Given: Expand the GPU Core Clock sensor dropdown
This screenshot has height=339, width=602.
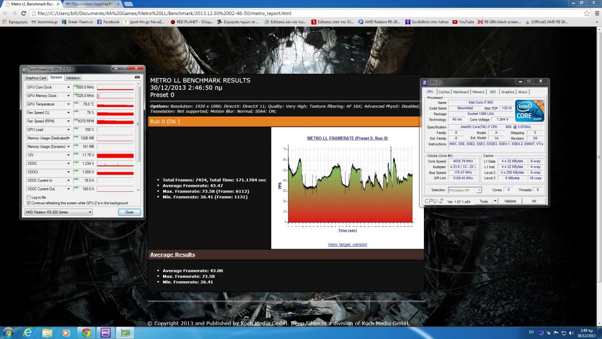Looking at the screenshot, I should [x=68, y=87].
